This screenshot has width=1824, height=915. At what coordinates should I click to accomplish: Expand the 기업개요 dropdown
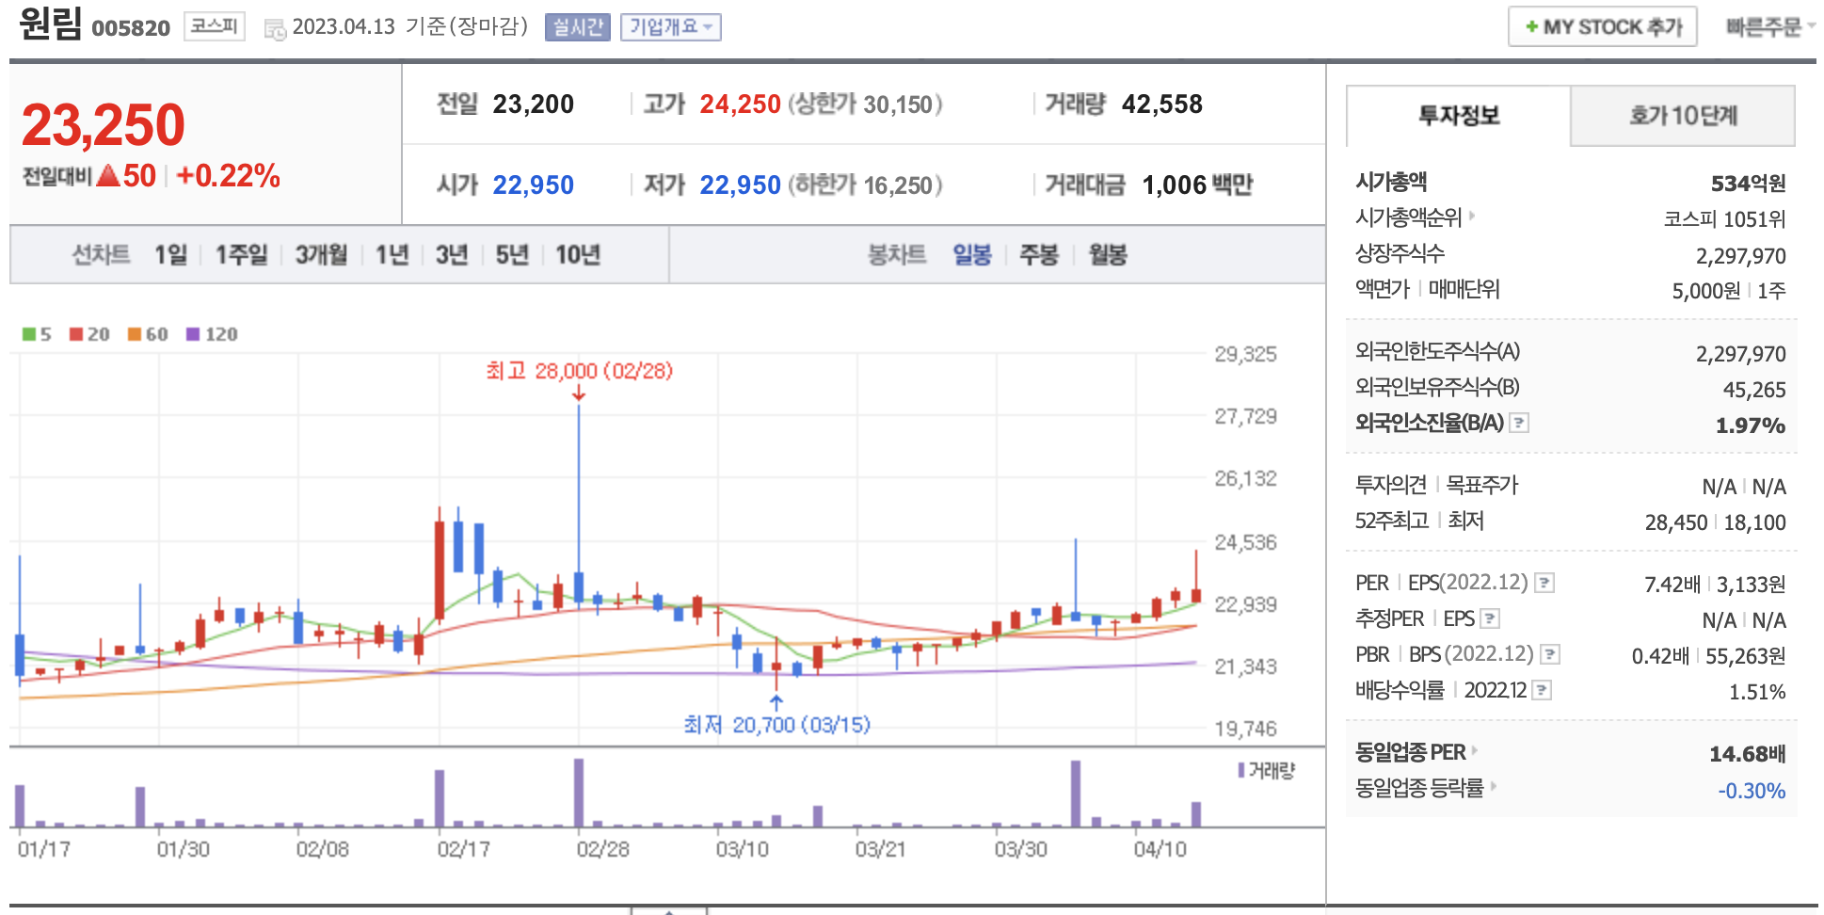[670, 27]
